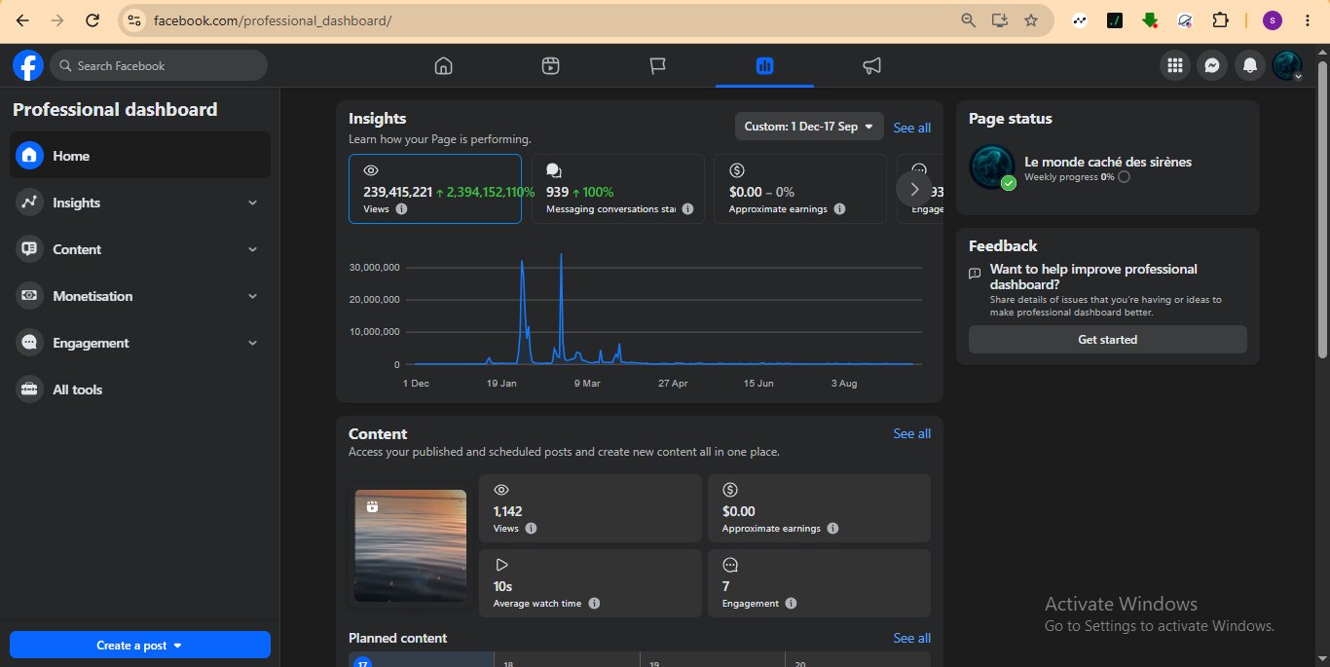The width and height of the screenshot is (1330, 667).
Task: Select Home in the dashboard sidebar
Action: [x=140, y=156]
